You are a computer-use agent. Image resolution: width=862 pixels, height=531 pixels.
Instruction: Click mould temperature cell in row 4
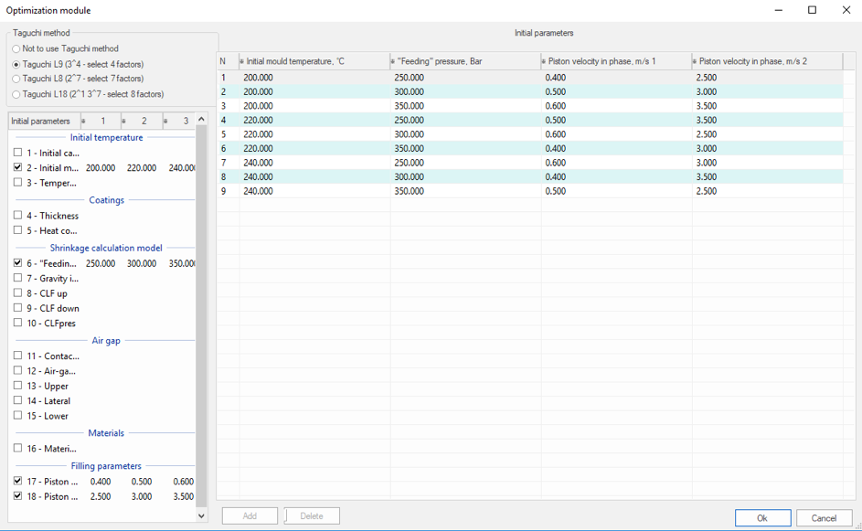(314, 120)
